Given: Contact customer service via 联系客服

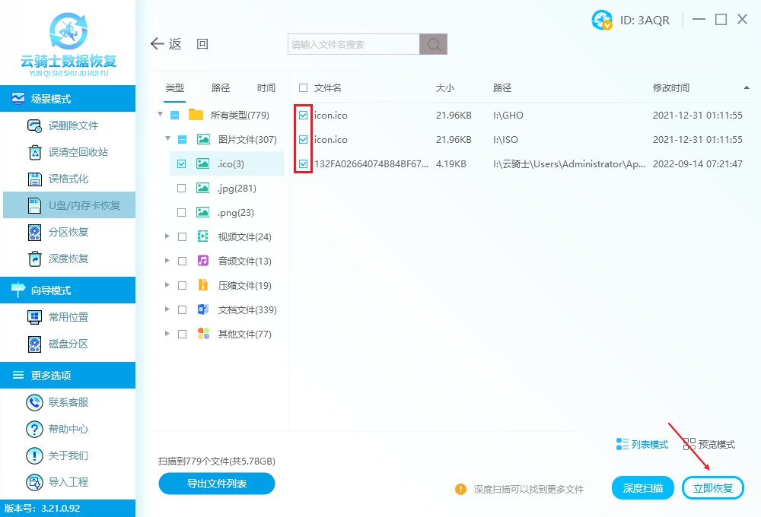Looking at the screenshot, I should (x=68, y=402).
